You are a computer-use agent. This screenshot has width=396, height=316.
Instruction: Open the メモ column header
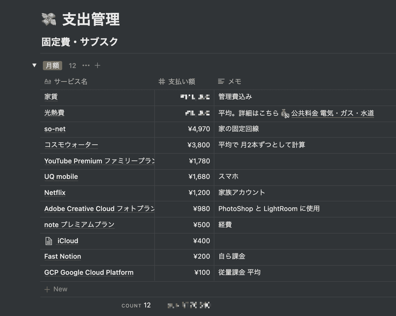(230, 81)
